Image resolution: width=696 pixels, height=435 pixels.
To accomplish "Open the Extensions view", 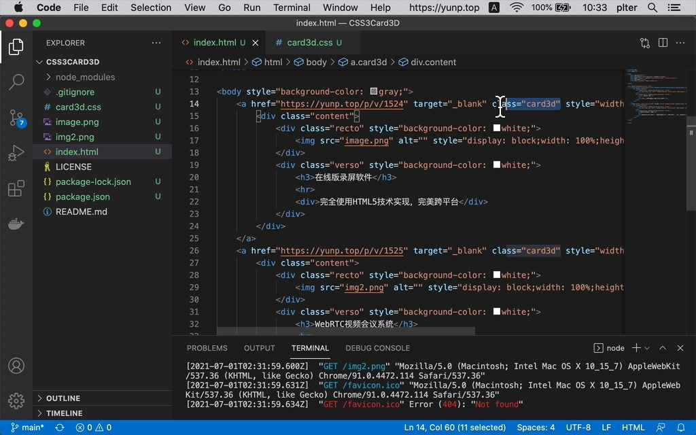I will 16,188.
